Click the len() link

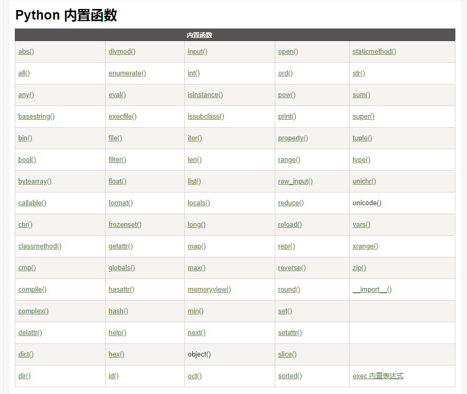[x=194, y=160]
